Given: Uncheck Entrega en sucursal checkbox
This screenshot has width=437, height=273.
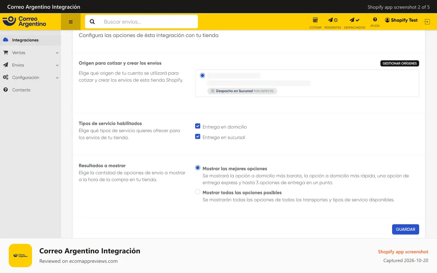Looking at the screenshot, I should click(x=198, y=136).
